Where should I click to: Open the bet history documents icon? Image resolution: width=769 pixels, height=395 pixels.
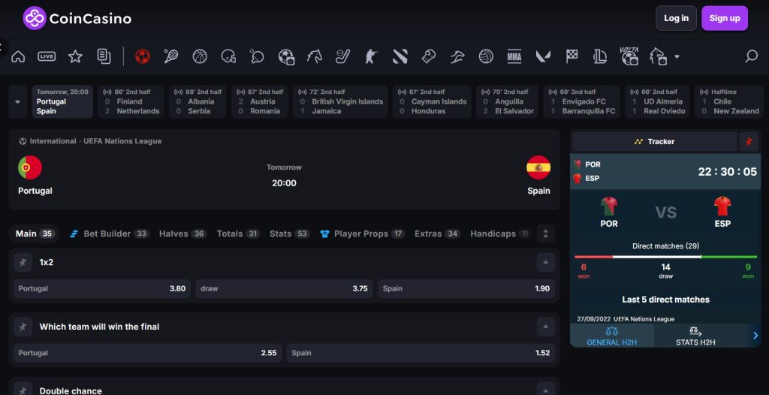[x=104, y=56]
